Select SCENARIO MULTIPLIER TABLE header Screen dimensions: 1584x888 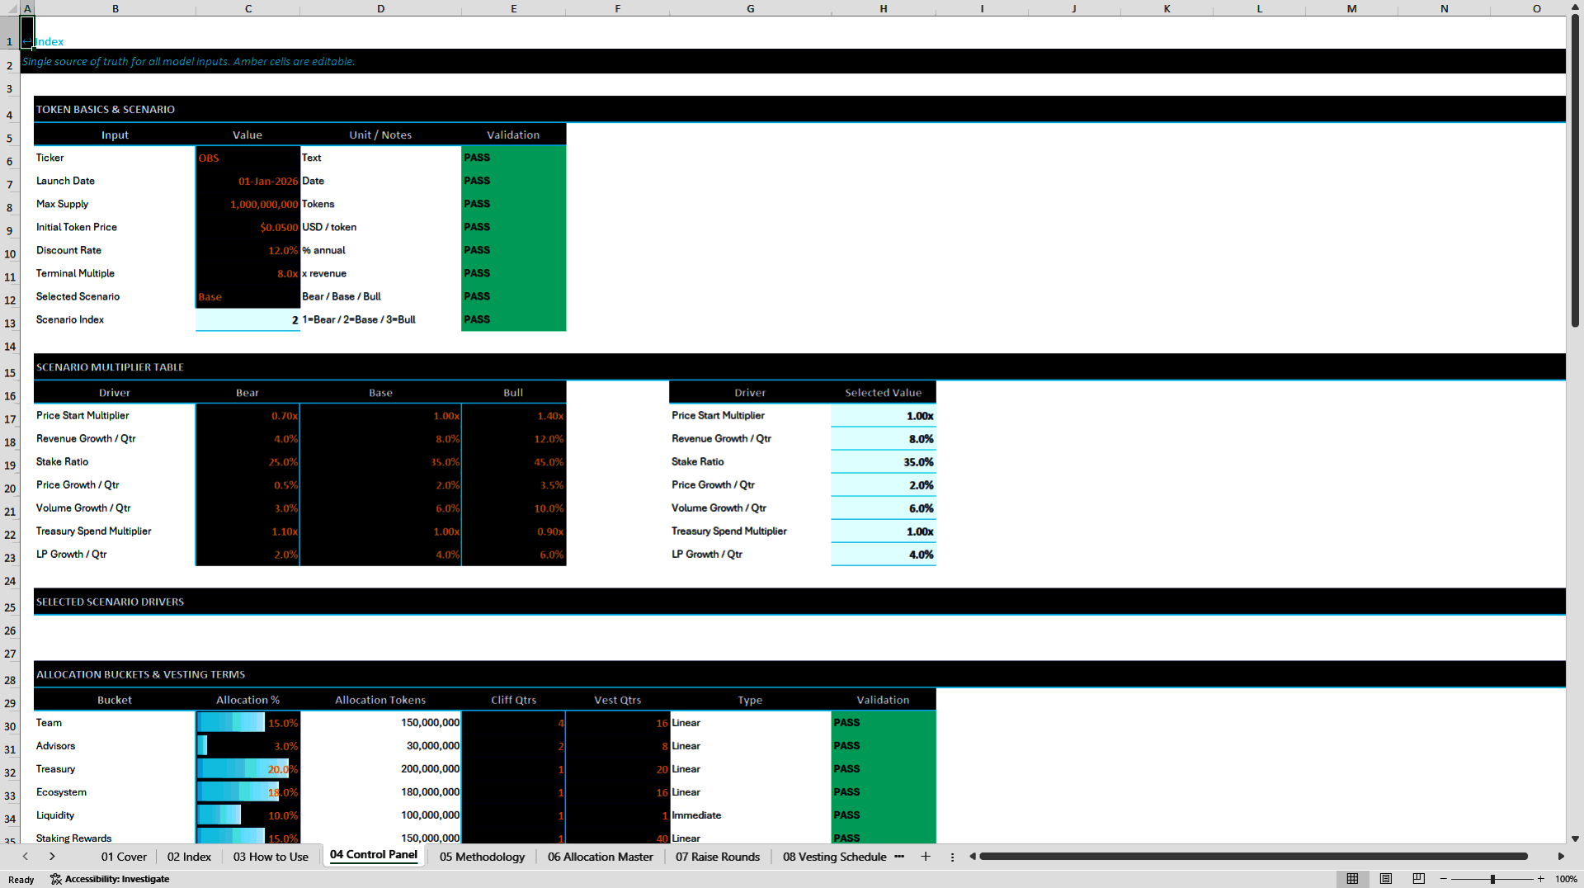coord(110,367)
